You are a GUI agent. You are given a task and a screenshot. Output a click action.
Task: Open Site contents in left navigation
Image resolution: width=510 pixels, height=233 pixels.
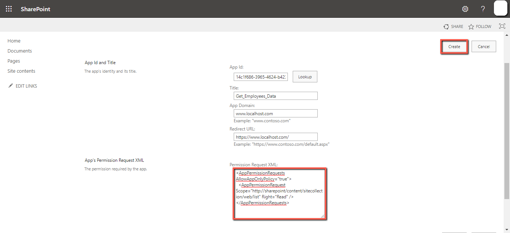21,71
